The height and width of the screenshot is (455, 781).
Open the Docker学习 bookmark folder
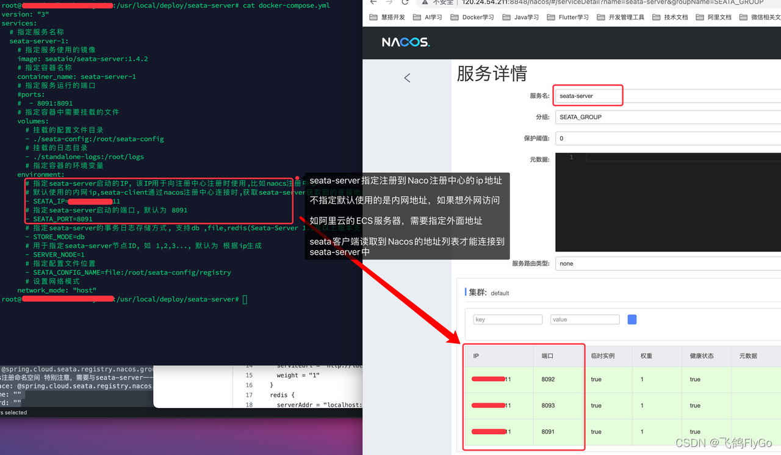coord(472,17)
